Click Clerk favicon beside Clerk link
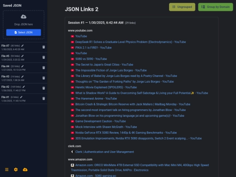This screenshot has width=236, height=177. [x=73, y=152]
